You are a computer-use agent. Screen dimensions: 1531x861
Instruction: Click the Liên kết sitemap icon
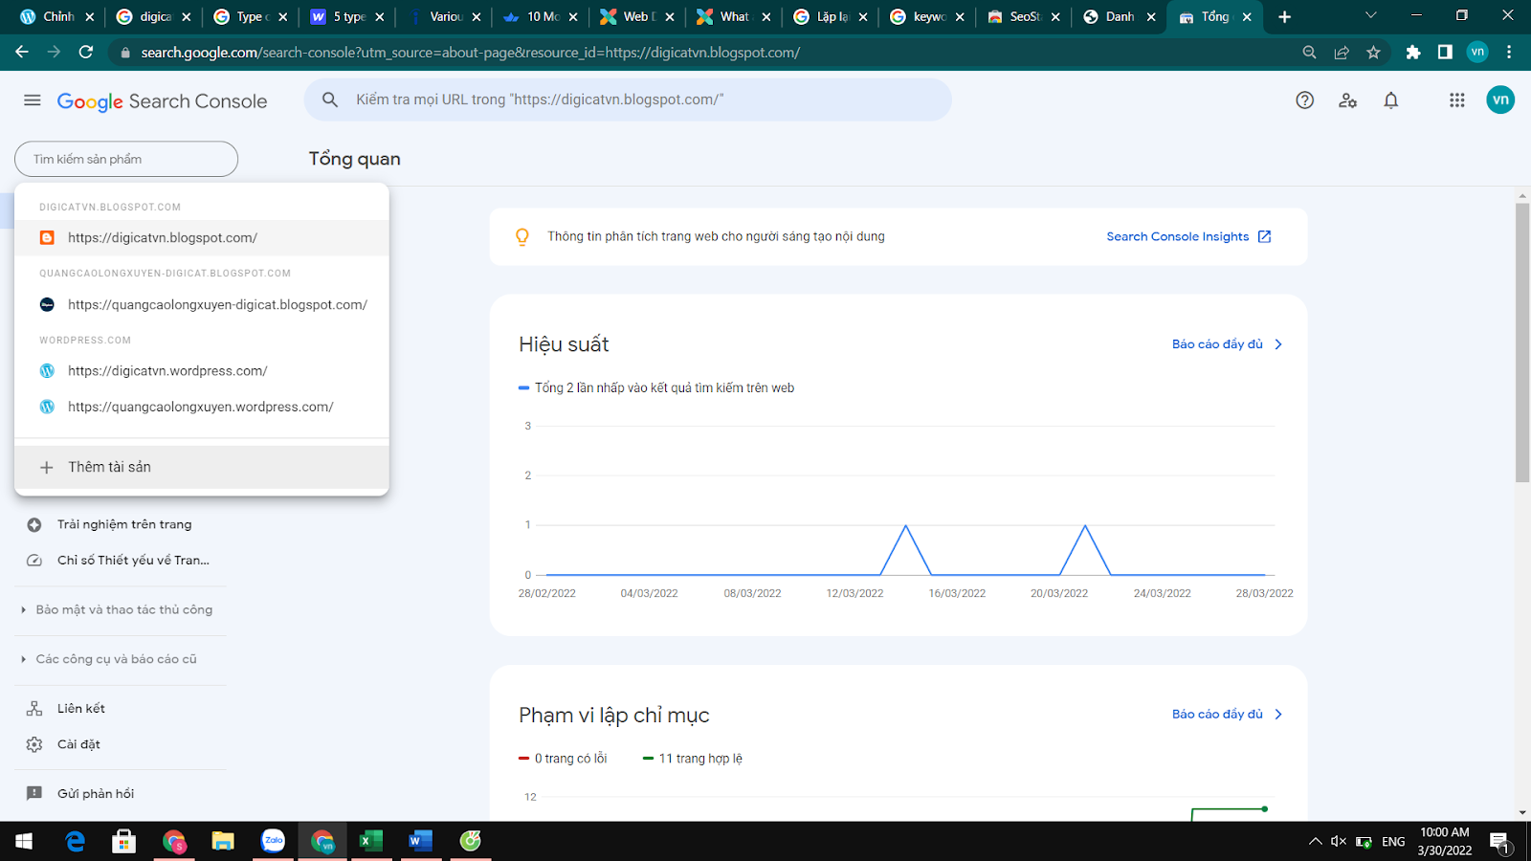click(x=34, y=709)
